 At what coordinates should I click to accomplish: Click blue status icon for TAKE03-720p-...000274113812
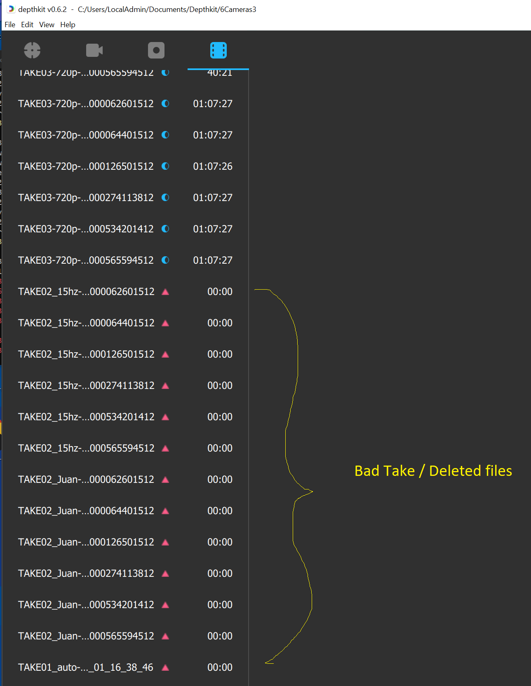[x=165, y=197]
